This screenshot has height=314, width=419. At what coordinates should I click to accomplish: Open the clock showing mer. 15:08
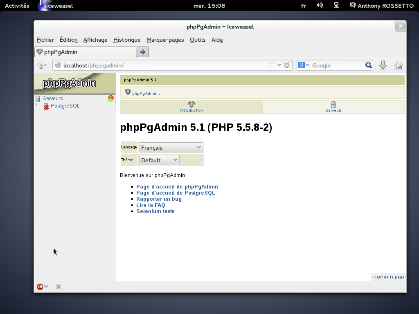[209, 6]
